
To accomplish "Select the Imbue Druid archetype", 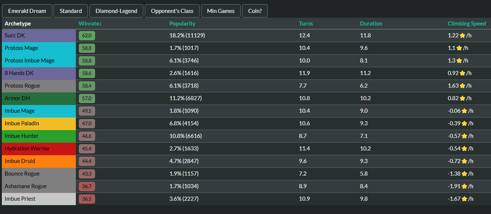I will coord(39,161).
